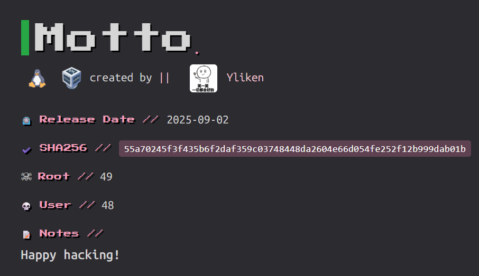Screen dimensions: 479x276
Task: Click the Linux penguin icon
Action: (37, 78)
